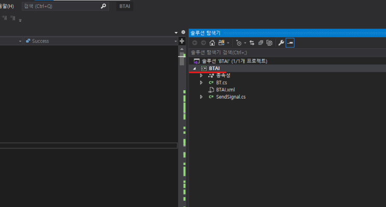This screenshot has height=207, width=386.
Task: Select BT.cs in the tree
Action: pyautogui.click(x=221, y=82)
